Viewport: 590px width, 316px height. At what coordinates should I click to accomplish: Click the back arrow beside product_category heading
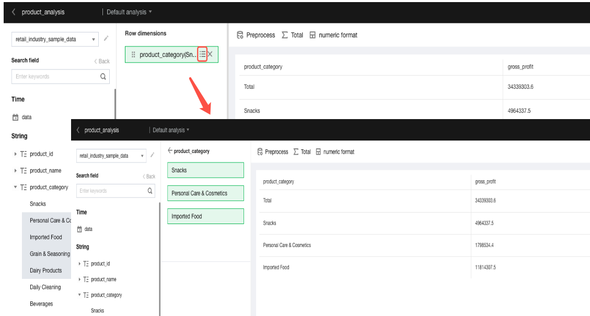click(x=170, y=151)
